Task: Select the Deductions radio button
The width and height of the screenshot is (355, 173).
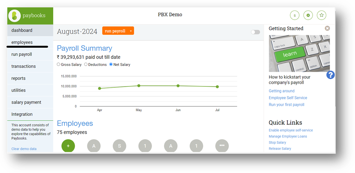Action: click(86, 65)
